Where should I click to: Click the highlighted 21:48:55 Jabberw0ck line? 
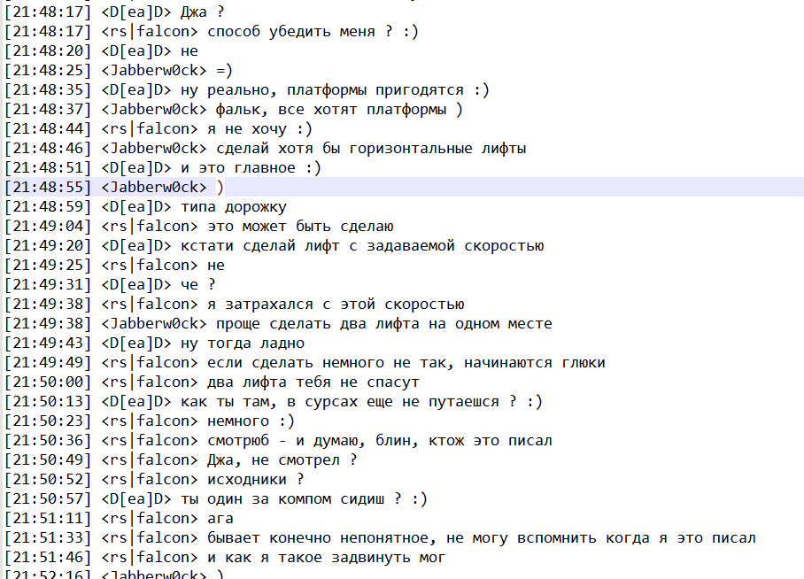point(402,187)
